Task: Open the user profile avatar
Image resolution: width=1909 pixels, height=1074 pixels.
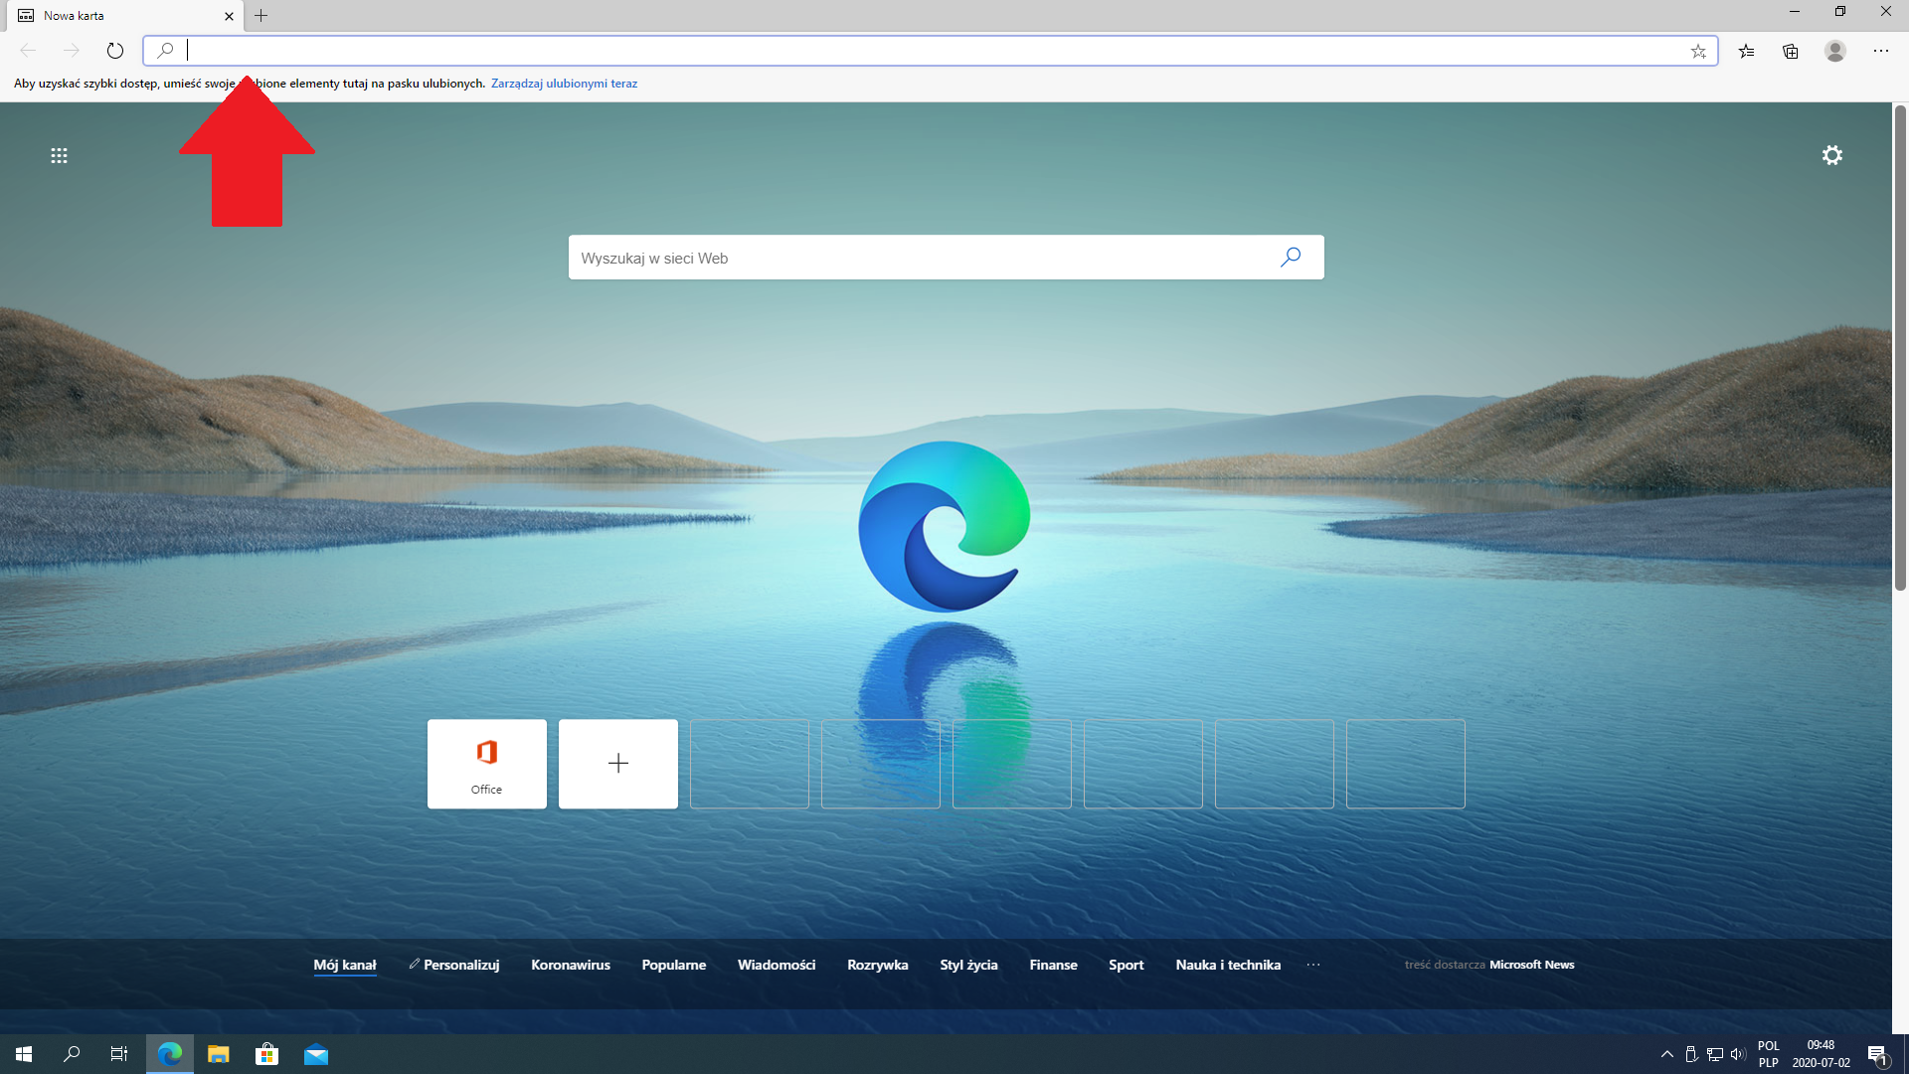Action: pyautogui.click(x=1835, y=51)
